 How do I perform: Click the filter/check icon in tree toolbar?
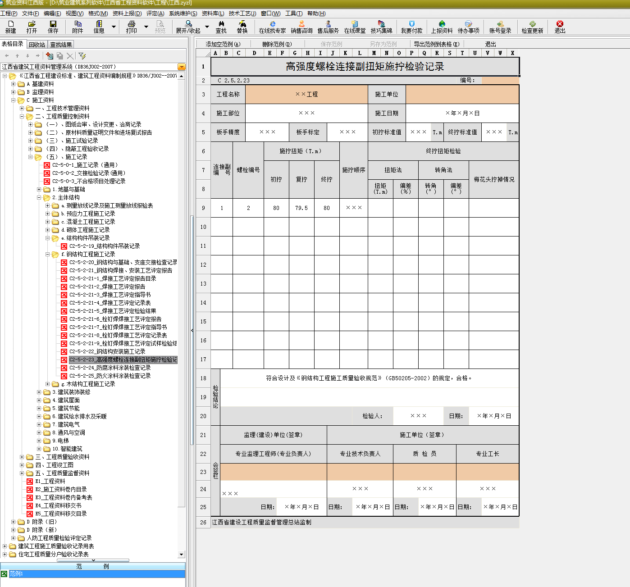pyautogui.click(x=82, y=56)
